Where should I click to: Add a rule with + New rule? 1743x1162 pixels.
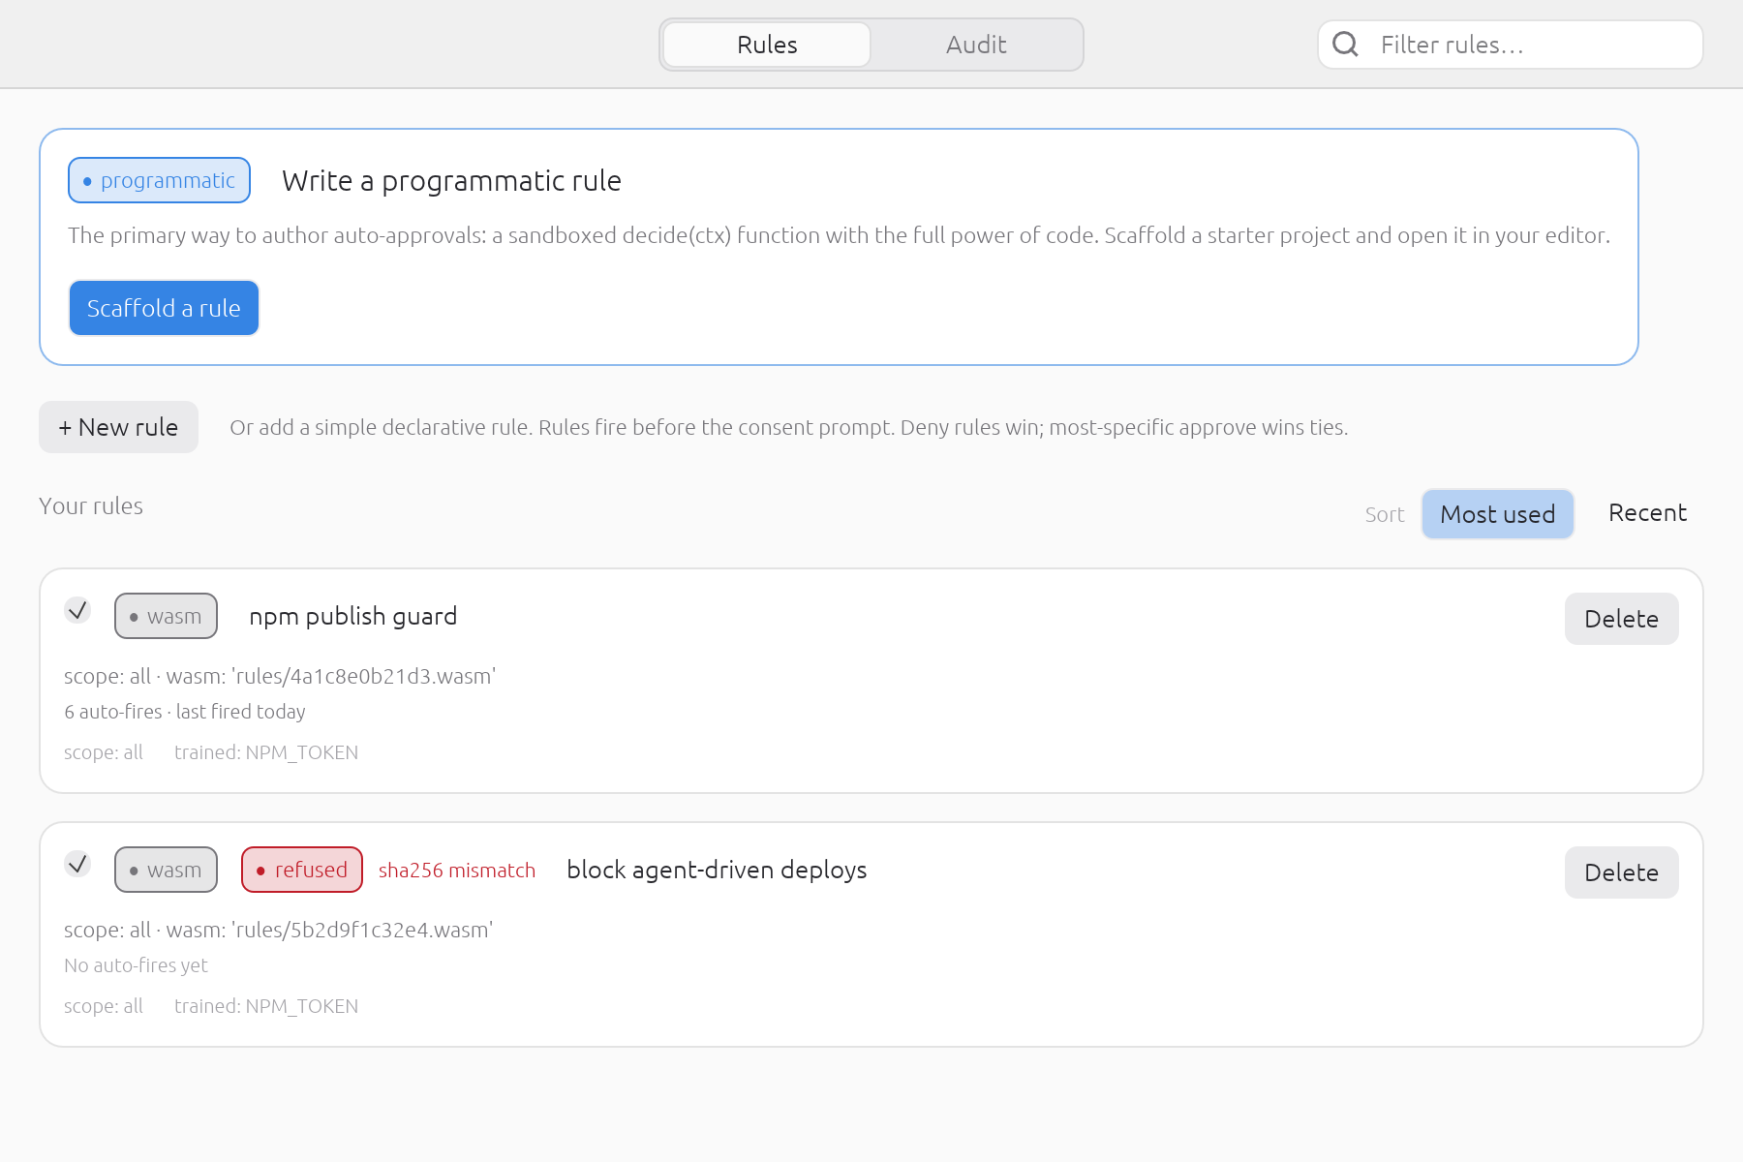point(118,427)
